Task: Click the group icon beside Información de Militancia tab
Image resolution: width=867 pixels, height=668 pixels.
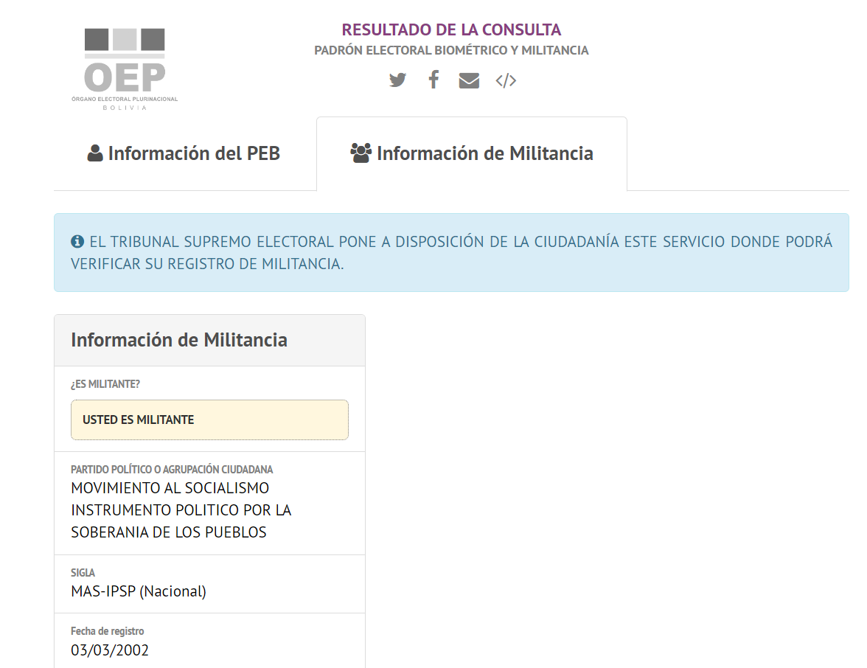Action: (x=361, y=153)
